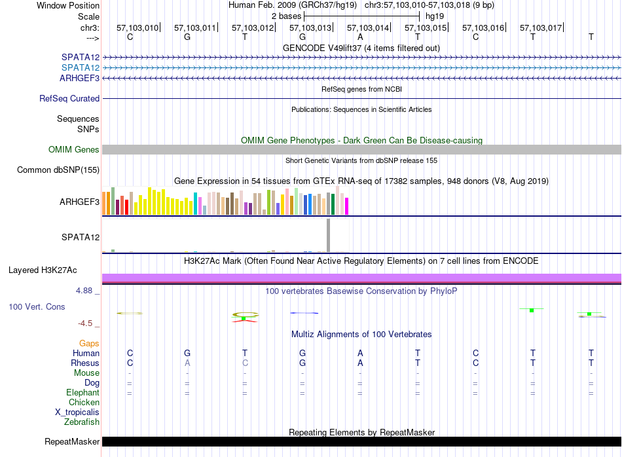Select the Zebrafish species label

coord(81,422)
